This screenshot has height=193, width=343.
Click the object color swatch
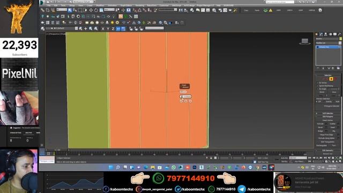point(340,39)
